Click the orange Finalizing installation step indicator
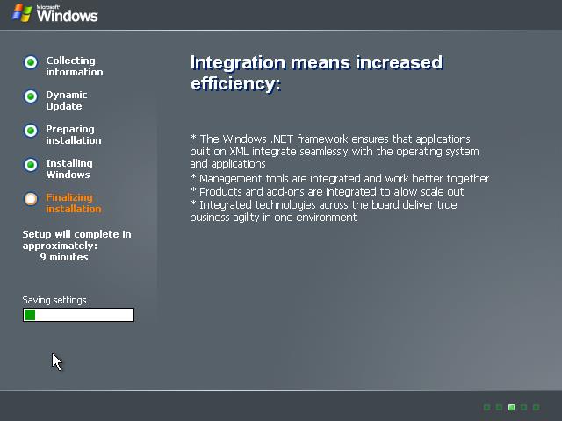562x421 pixels. (31, 199)
